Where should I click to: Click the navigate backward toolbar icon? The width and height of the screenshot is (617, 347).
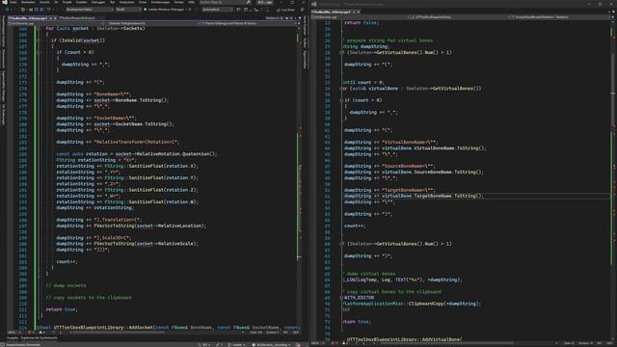[x=8, y=10]
